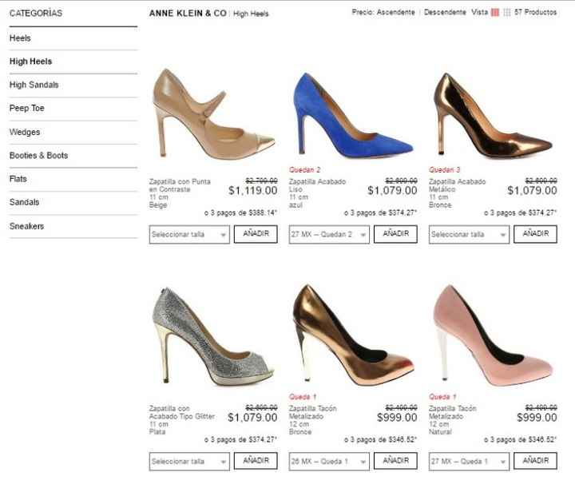This screenshot has height=480, width=575.
Task: Select the Quedan 2 stock notice
Action: click(x=305, y=170)
